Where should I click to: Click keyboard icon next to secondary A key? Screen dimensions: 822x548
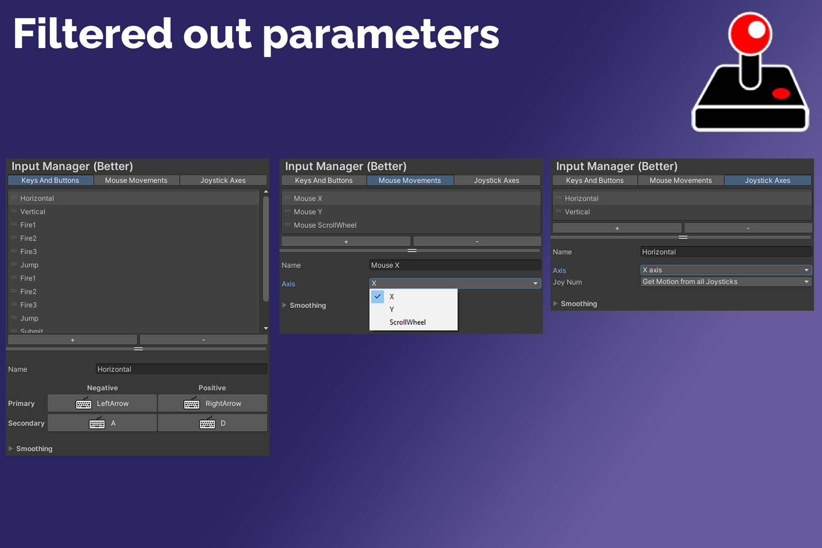pos(97,423)
